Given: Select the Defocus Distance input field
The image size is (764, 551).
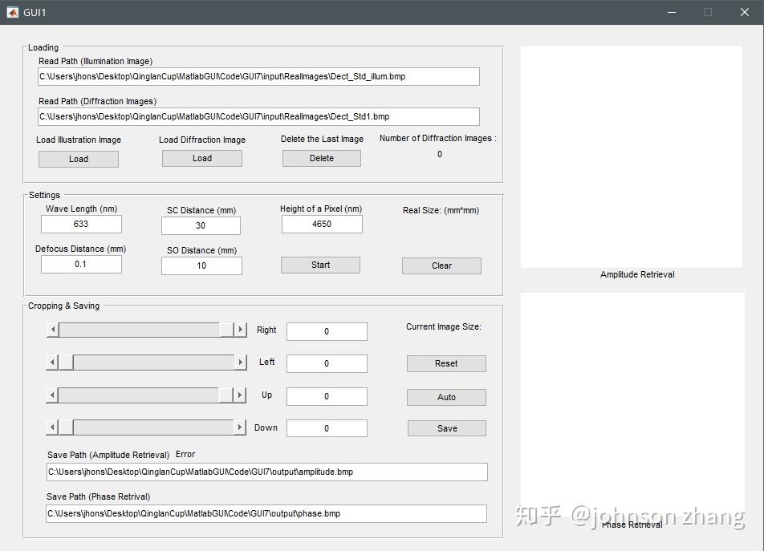Looking at the screenshot, I should pos(81,264).
